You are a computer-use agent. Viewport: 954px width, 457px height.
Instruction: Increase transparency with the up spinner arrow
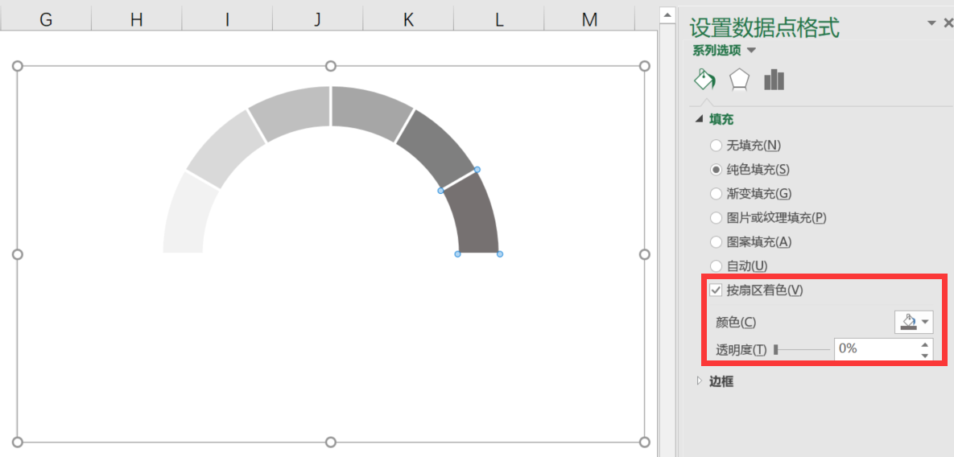(925, 344)
